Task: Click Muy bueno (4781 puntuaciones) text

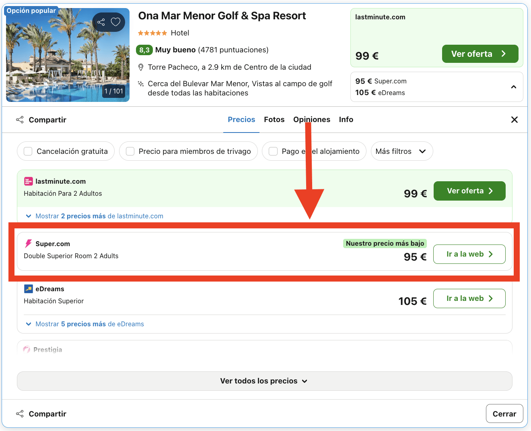Action: click(212, 50)
